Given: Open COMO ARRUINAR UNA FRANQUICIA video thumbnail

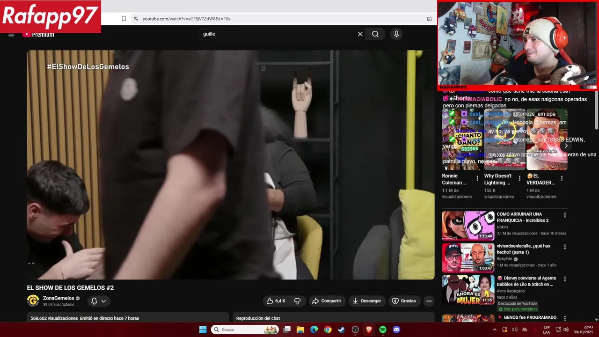Looking at the screenshot, I should coord(468,226).
